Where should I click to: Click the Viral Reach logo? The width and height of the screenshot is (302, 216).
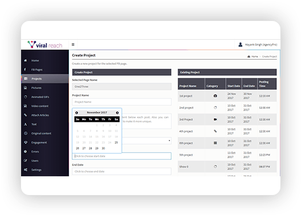click(45, 45)
